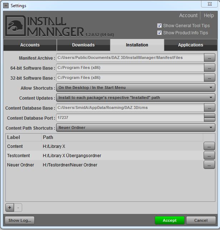
Task: Click the 64-bit Software Base path field
Action: click(130, 67)
